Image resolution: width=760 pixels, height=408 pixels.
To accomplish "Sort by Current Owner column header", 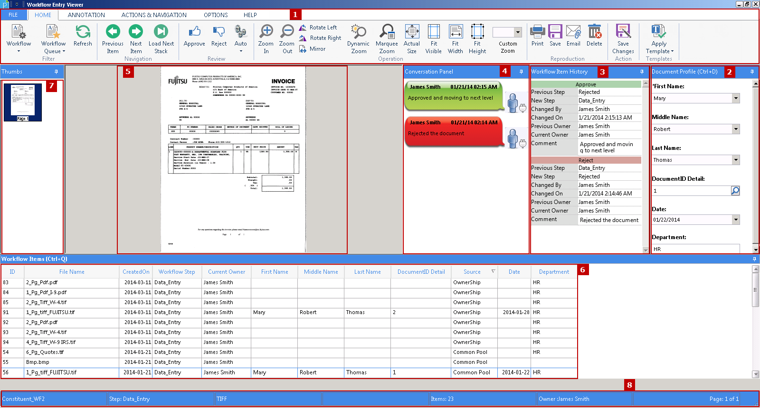I will tap(227, 272).
